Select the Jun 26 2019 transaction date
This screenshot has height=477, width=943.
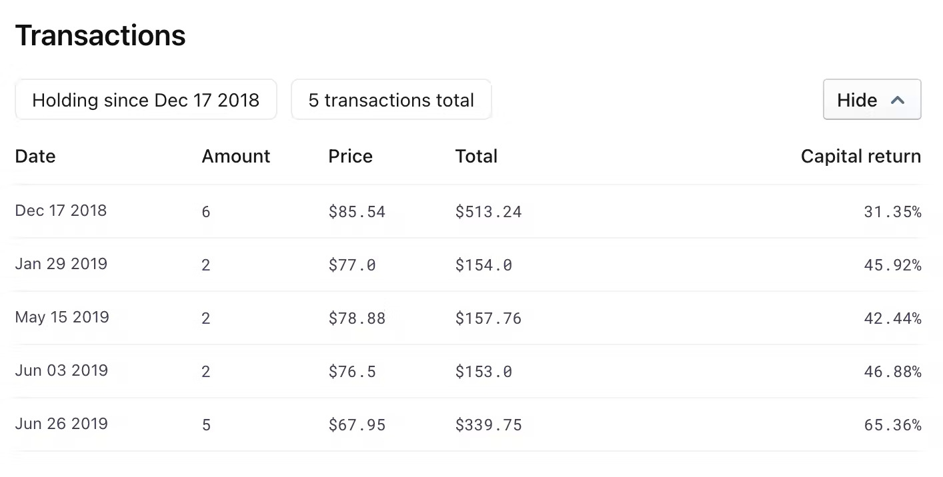[61, 424]
